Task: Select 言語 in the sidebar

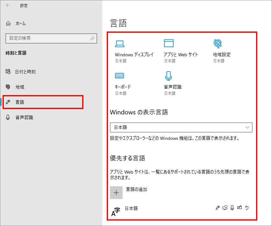Action: click(x=43, y=102)
